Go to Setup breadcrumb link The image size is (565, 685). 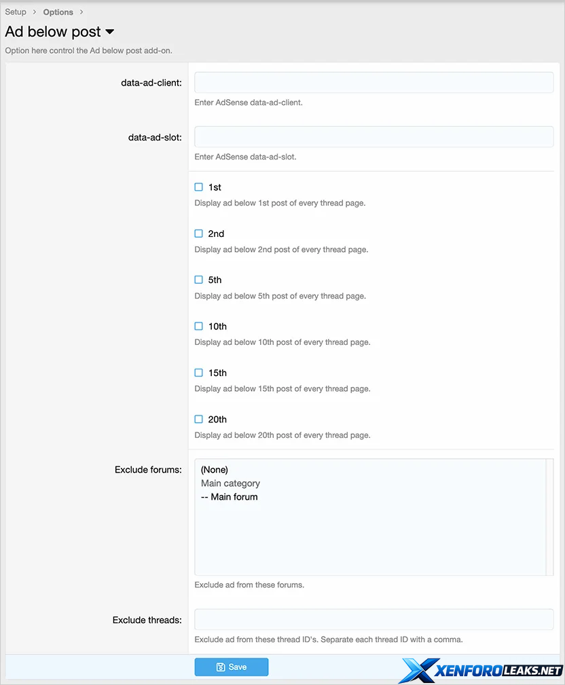click(x=16, y=12)
